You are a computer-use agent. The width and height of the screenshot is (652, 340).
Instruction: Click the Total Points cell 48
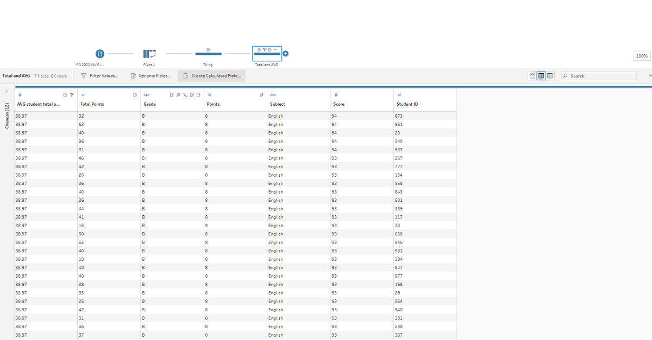[109, 158]
